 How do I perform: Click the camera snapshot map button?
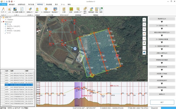[144, 52]
